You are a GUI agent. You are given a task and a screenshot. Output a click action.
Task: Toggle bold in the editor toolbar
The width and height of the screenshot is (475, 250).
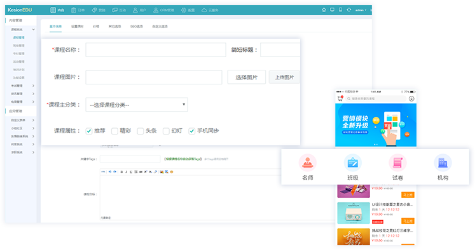pyautogui.click(x=121, y=172)
